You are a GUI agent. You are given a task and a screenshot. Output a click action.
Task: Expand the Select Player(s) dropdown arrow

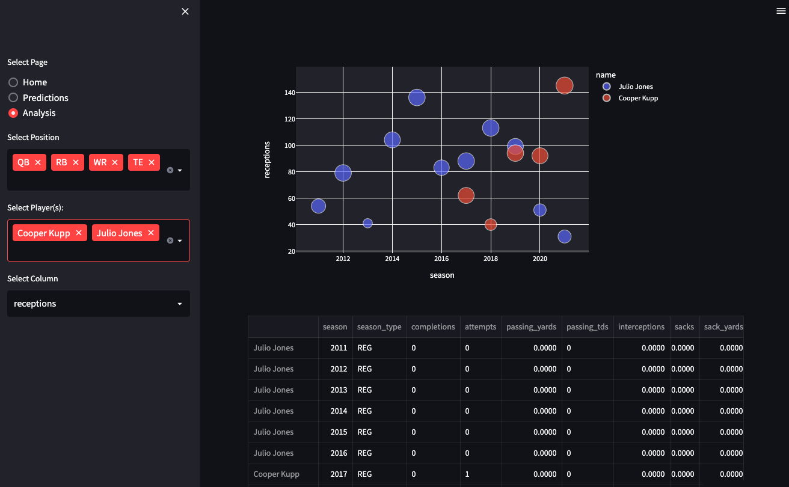[180, 240]
